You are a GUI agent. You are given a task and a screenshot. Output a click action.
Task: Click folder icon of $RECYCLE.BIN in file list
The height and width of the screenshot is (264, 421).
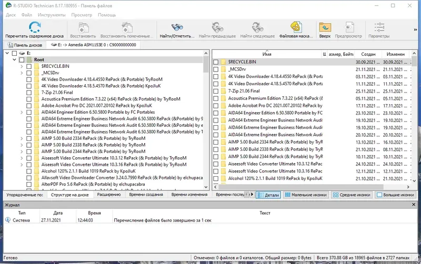pyautogui.click(x=223, y=62)
